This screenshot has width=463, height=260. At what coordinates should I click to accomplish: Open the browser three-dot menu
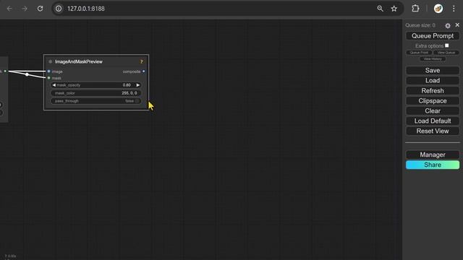tap(454, 9)
